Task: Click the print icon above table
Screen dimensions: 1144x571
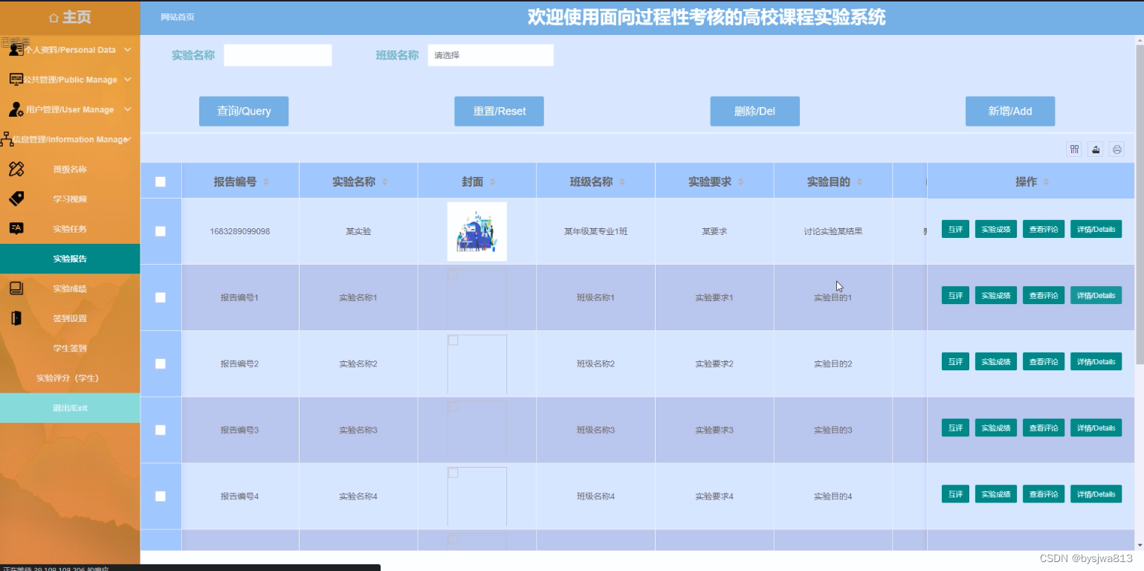Action: [x=1116, y=149]
